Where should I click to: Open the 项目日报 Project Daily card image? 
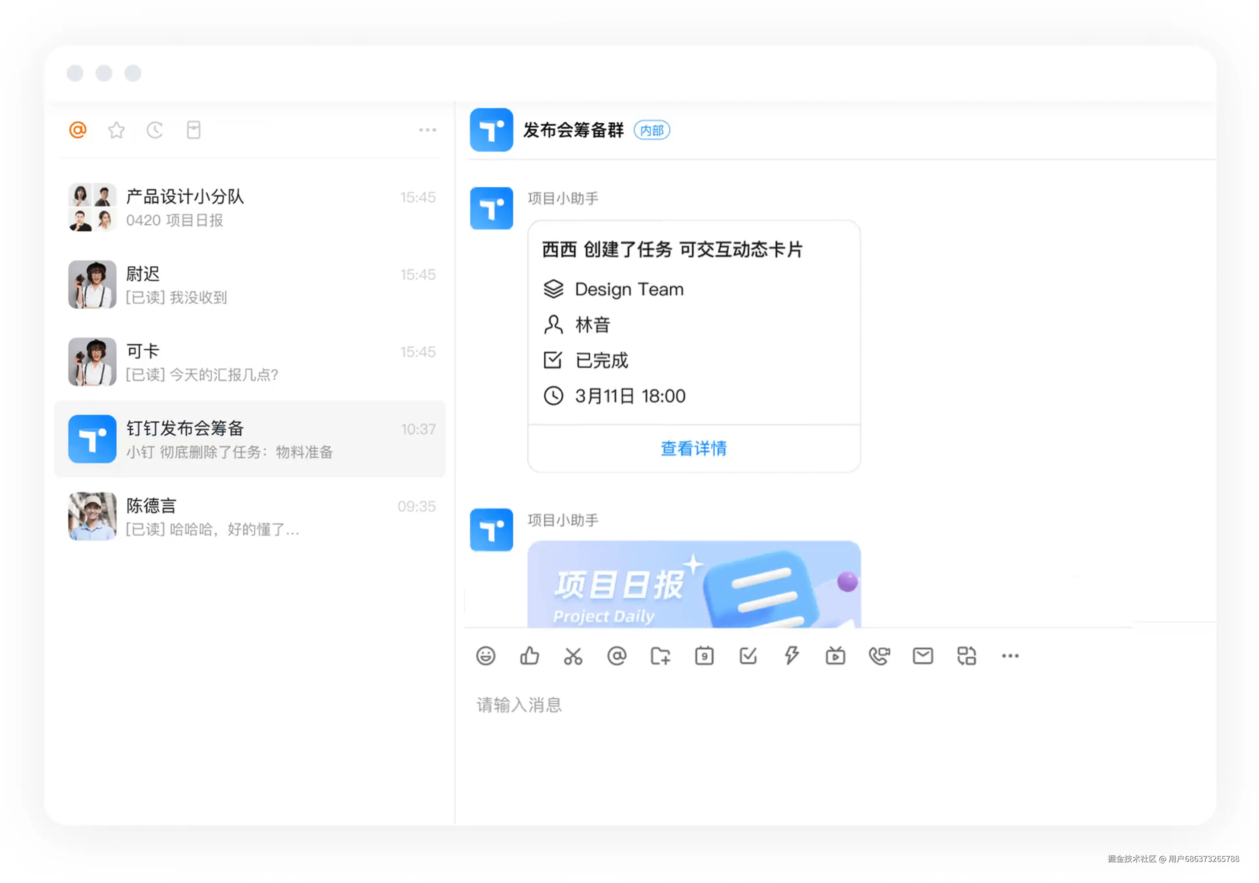(x=694, y=584)
